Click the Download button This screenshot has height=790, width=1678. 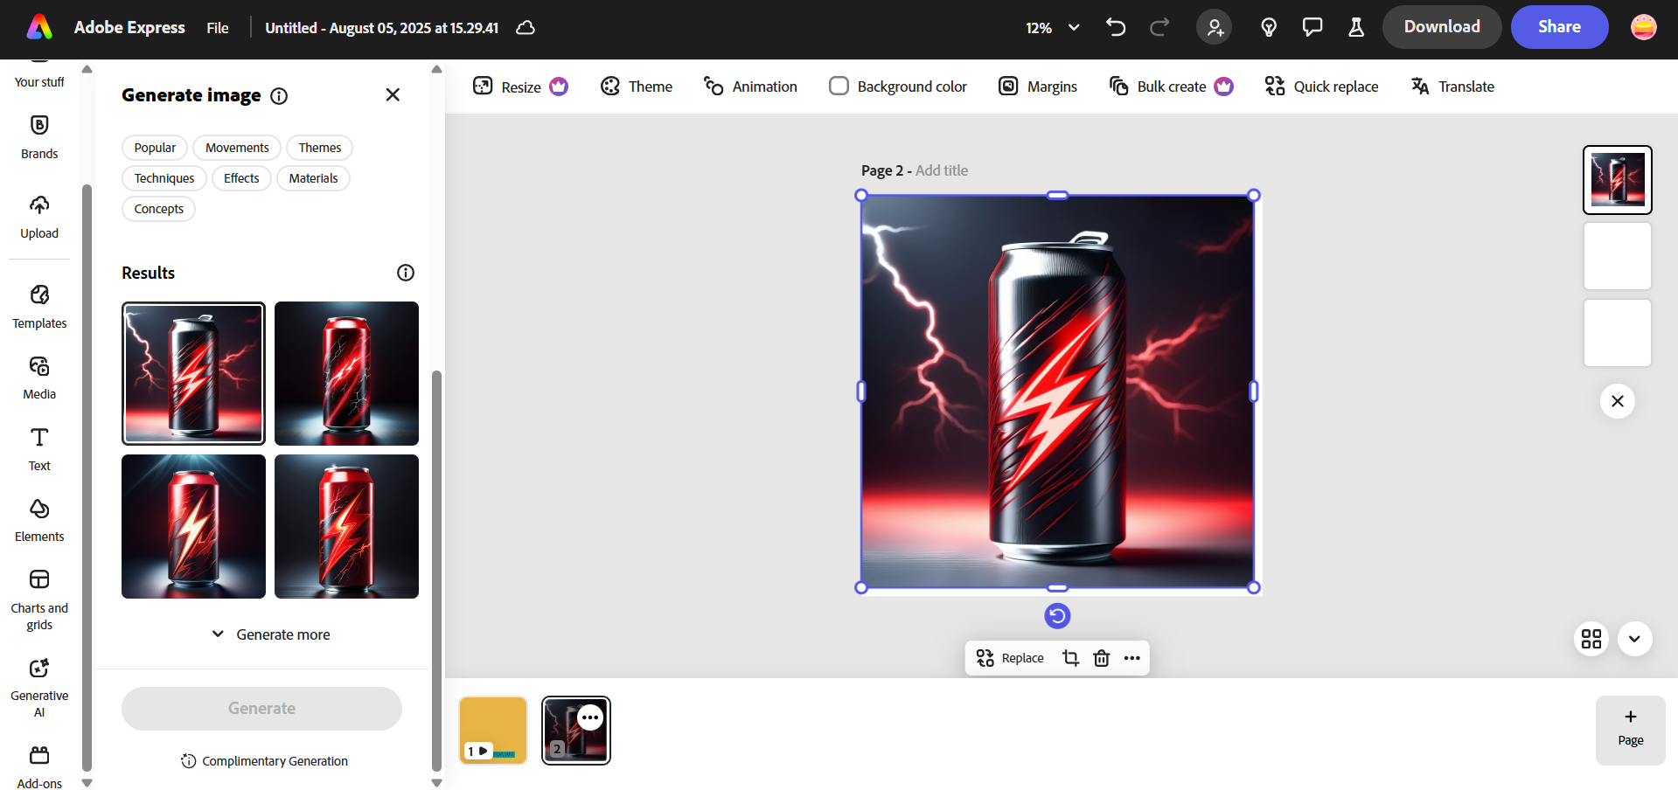[1441, 27]
